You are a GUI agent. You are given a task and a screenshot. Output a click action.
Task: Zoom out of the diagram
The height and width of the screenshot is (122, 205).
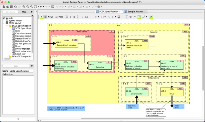tap(31, 7)
